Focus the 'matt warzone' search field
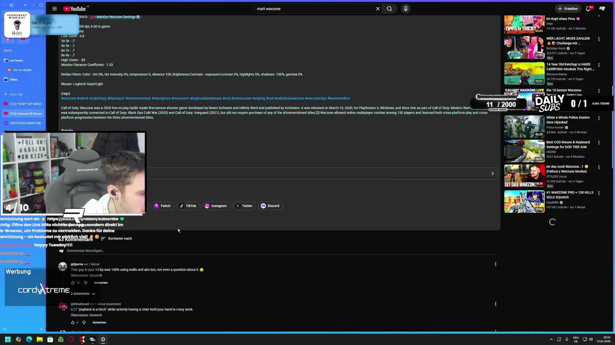Image resolution: width=615 pixels, height=345 pixels. click(x=315, y=9)
